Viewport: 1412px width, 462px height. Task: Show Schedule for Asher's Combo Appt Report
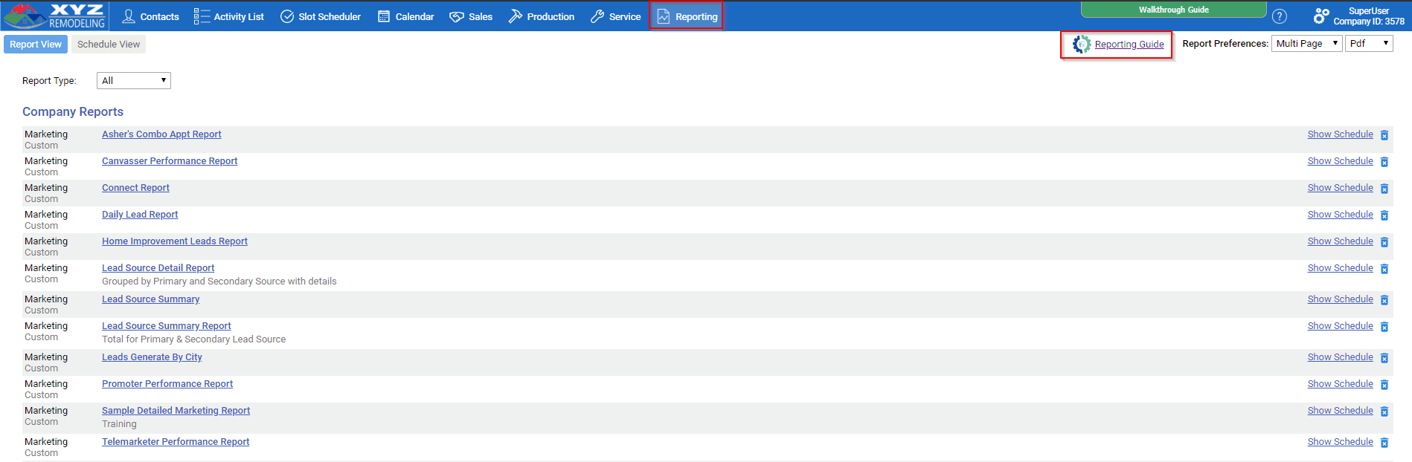(x=1341, y=134)
